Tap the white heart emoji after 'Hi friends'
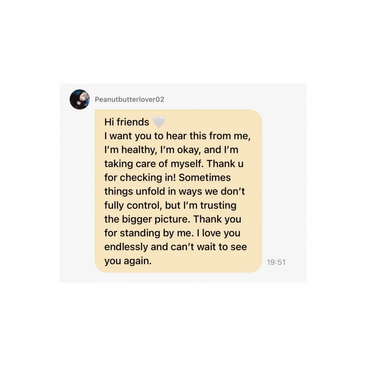 tap(159, 122)
